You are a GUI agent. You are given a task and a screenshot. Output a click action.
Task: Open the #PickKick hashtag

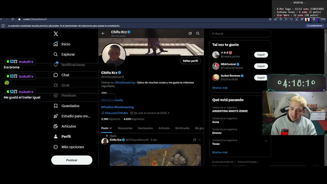[107, 107]
